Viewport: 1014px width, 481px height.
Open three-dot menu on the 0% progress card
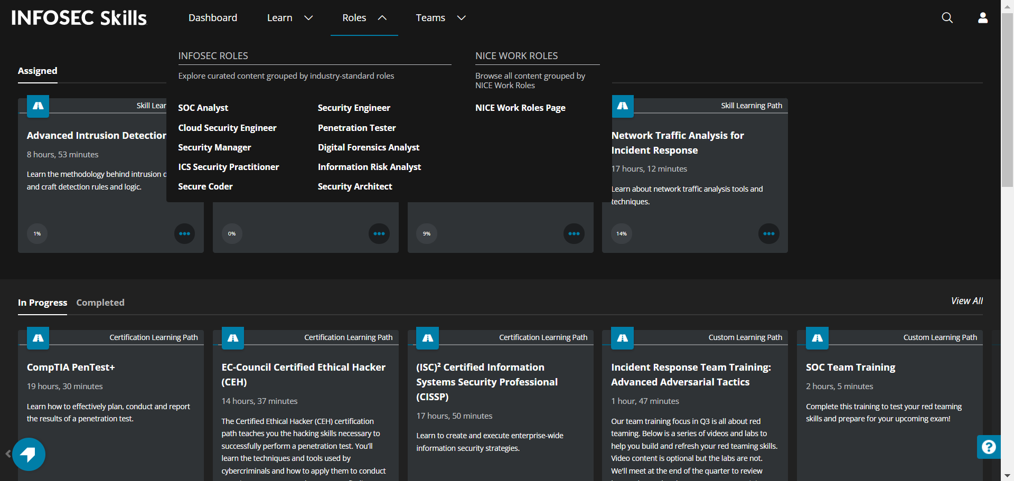[379, 233]
